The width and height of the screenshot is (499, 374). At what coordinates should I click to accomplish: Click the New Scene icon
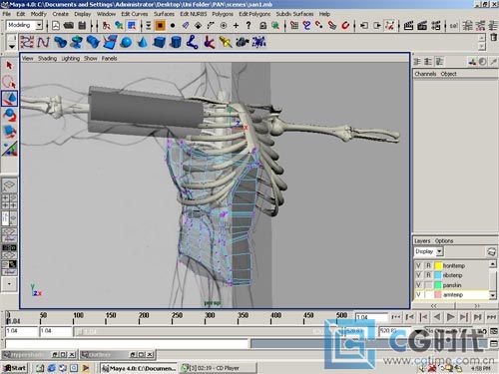(56, 25)
